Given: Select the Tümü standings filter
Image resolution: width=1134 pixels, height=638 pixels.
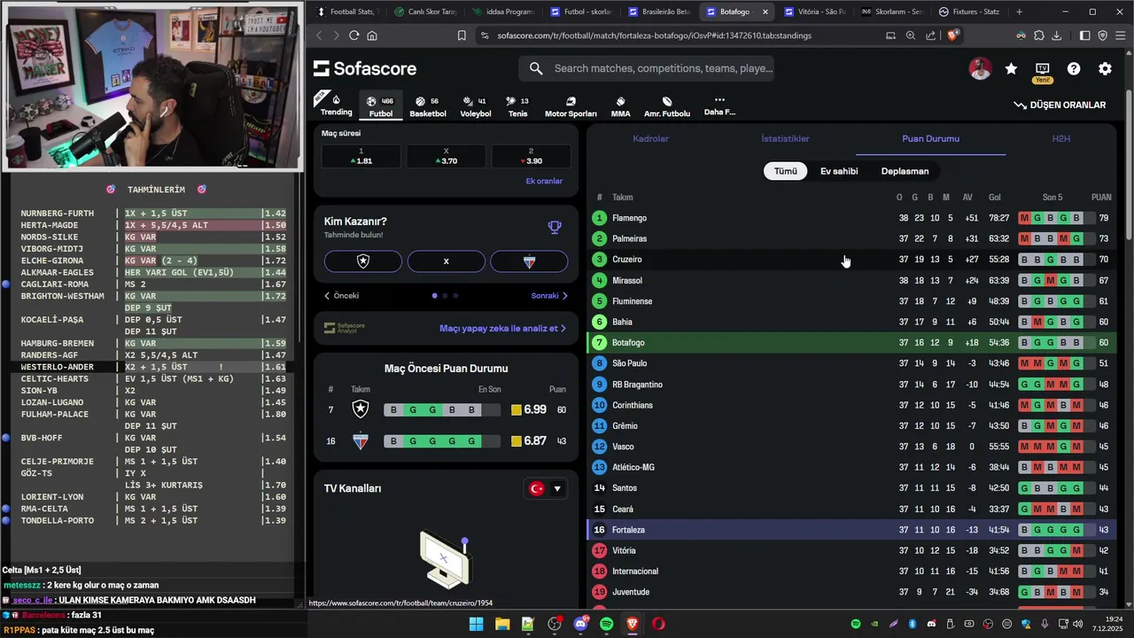Looking at the screenshot, I should click(x=786, y=171).
